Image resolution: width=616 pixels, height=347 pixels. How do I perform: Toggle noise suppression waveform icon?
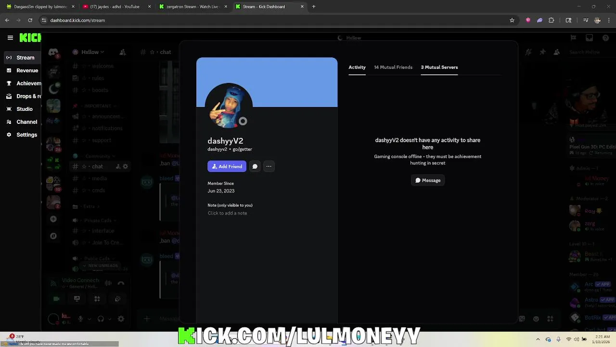coord(108,283)
